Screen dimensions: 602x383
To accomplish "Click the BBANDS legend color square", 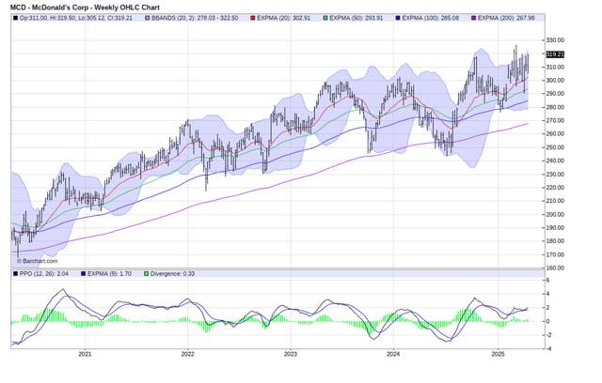I will point(148,18).
